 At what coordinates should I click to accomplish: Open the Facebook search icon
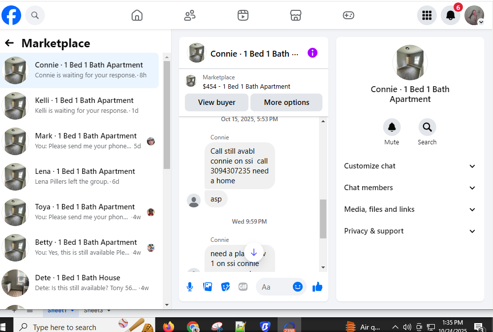pyautogui.click(x=35, y=15)
